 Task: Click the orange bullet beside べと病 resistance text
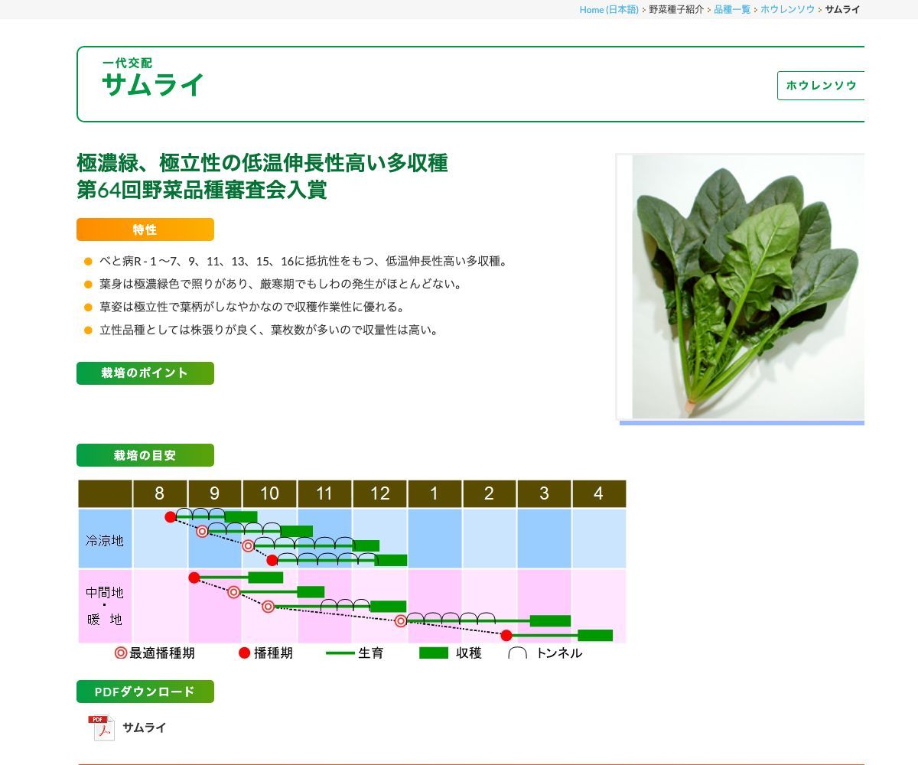(x=86, y=261)
